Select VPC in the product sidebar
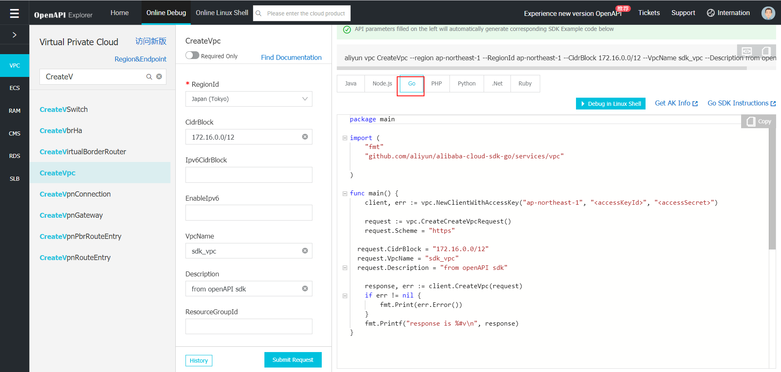 (x=15, y=66)
